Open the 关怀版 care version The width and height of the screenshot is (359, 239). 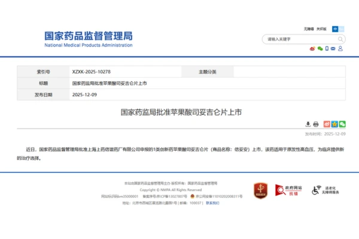[321, 29]
